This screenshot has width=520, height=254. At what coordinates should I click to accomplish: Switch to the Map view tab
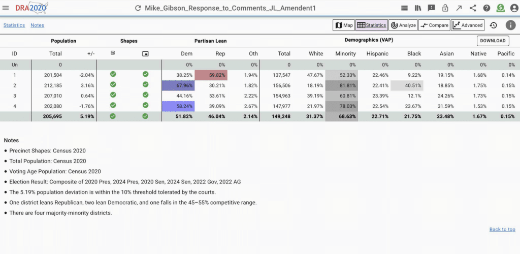click(344, 25)
